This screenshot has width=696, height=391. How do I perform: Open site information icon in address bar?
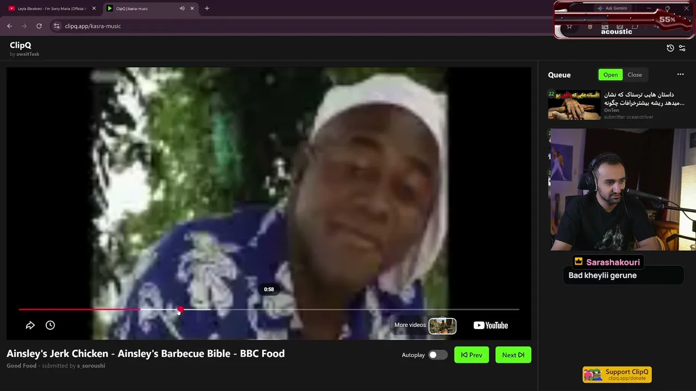point(57,26)
